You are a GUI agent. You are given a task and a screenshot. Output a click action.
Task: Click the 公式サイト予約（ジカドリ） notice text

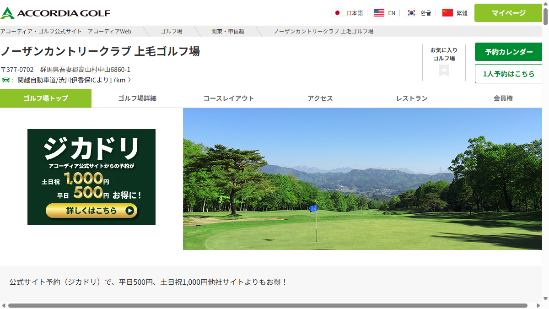(149, 282)
